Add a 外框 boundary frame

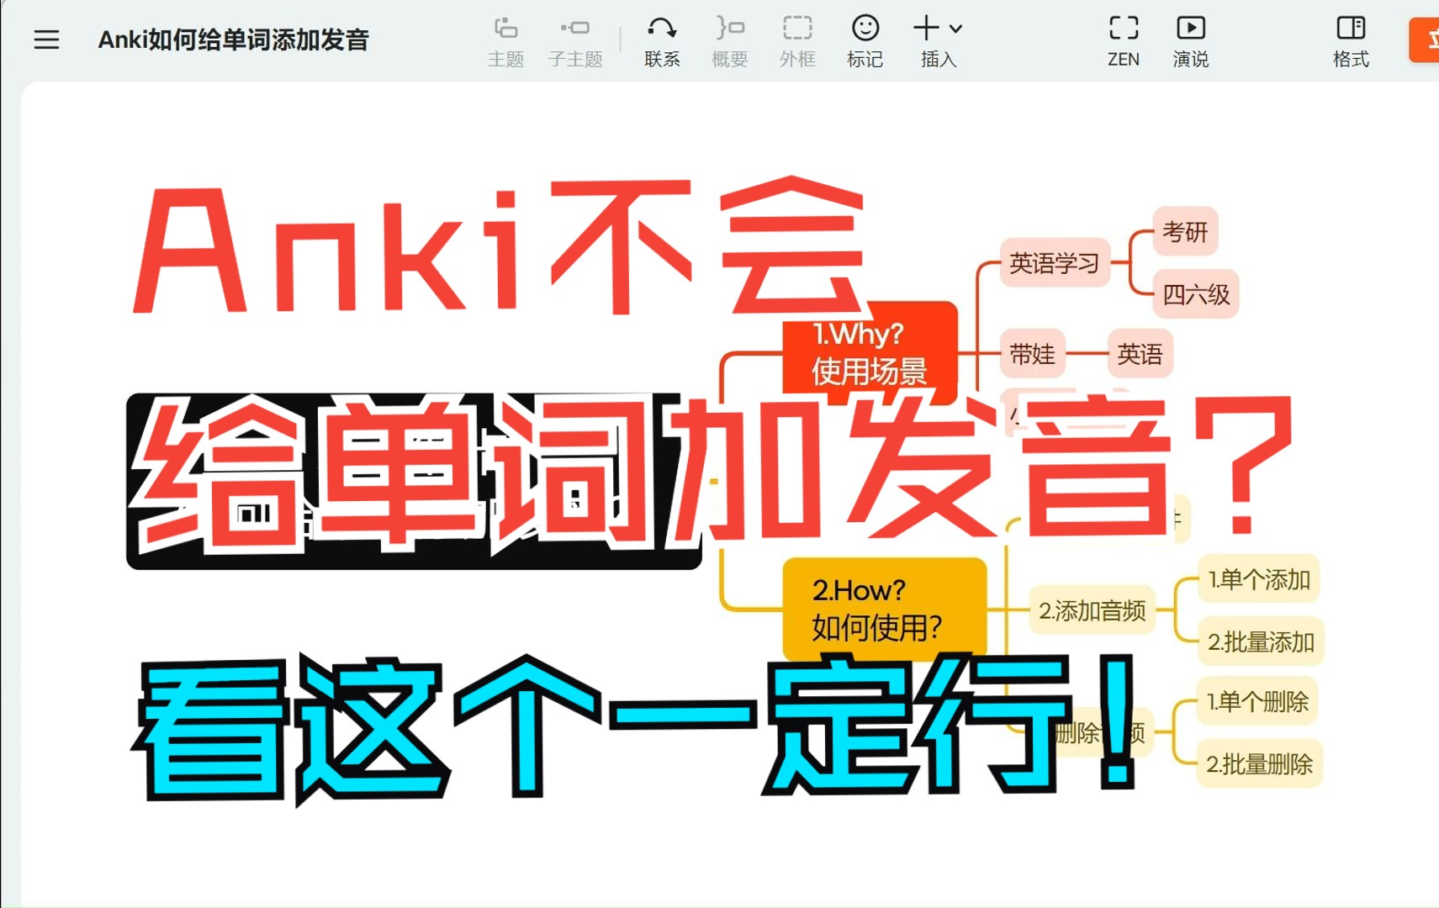[797, 41]
